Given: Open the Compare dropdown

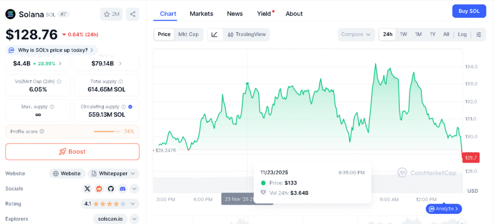Looking at the screenshot, I should click(x=356, y=34).
